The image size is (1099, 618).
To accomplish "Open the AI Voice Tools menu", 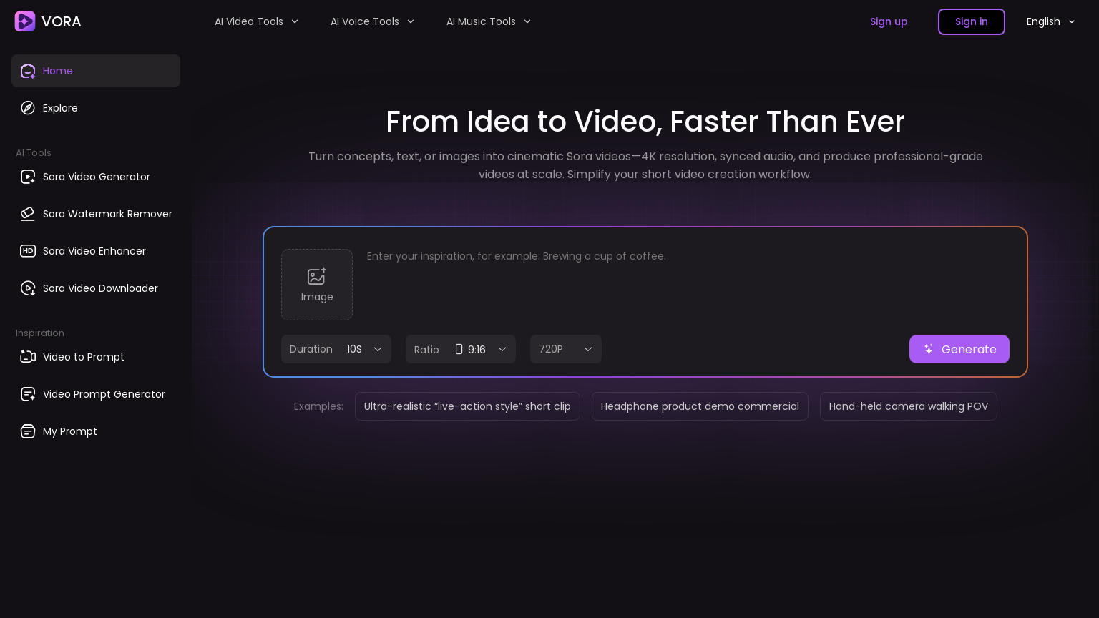I will 372,21.
